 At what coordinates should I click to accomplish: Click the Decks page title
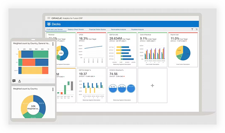click(x=56, y=24)
